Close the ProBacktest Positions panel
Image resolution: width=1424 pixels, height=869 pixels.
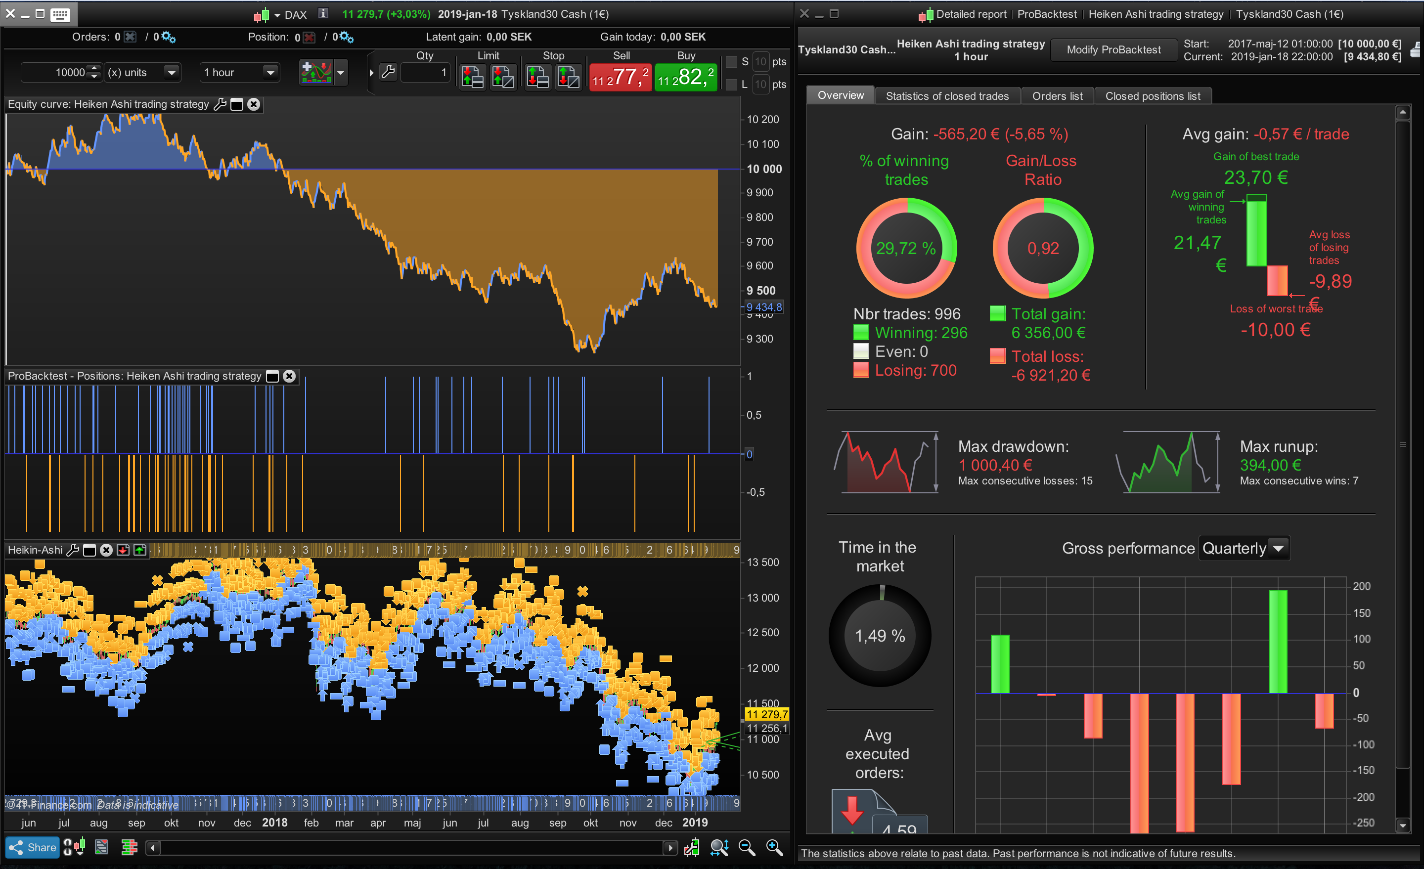[289, 376]
